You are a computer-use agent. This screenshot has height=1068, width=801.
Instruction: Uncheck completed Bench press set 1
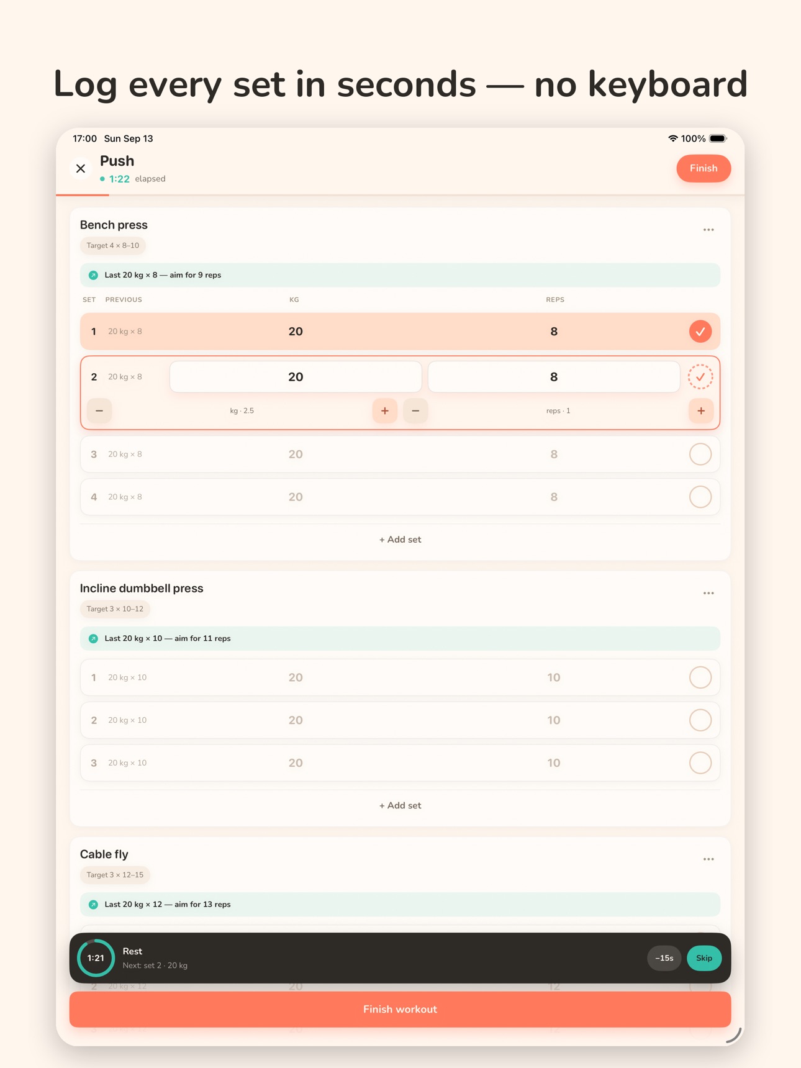[700, 332]
